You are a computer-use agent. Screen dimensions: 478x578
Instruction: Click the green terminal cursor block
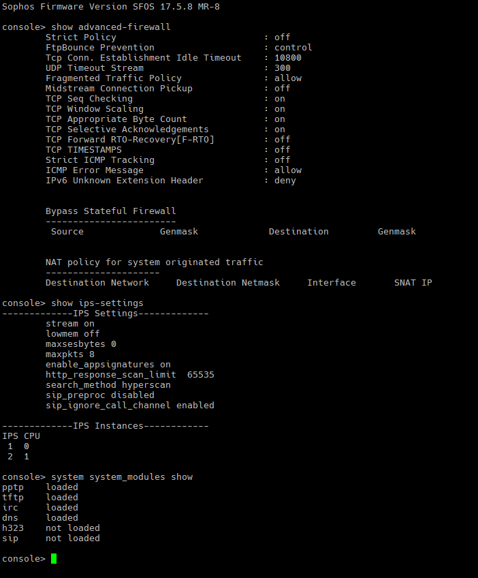[x=54, y=558]
